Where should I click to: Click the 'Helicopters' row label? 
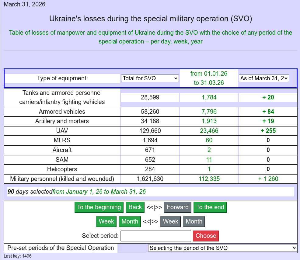click(x=62, y=169)
